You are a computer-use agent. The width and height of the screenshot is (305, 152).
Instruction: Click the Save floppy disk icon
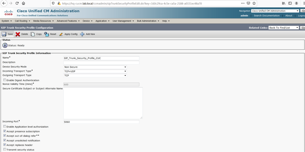coord(4,34)
